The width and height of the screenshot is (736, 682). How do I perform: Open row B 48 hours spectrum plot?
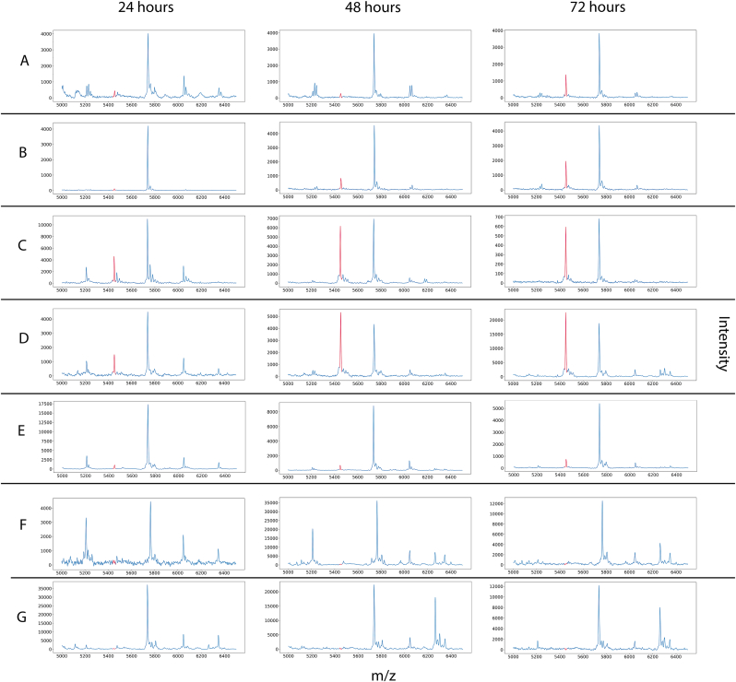click(x=375, y=158)
